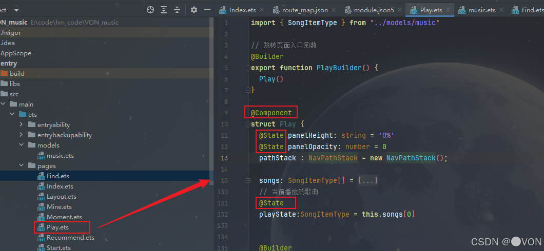Open project panel settings gear
This screenshot has width=544, height=251.
coord(194,10)
